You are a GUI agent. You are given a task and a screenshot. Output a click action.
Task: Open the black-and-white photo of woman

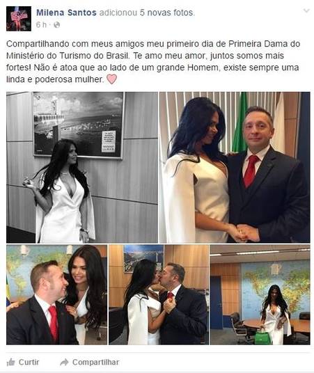[x=82, y=167]
